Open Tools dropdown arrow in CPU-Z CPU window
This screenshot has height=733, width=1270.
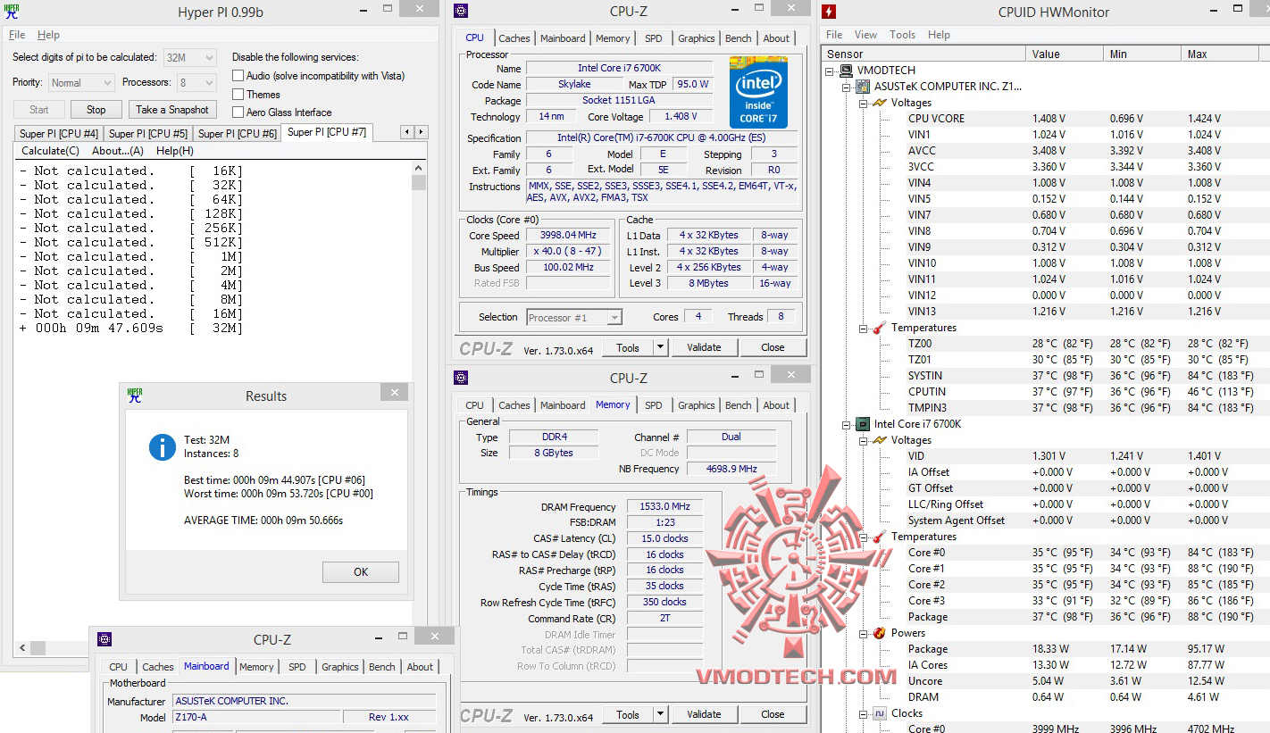tap(661, 347)
